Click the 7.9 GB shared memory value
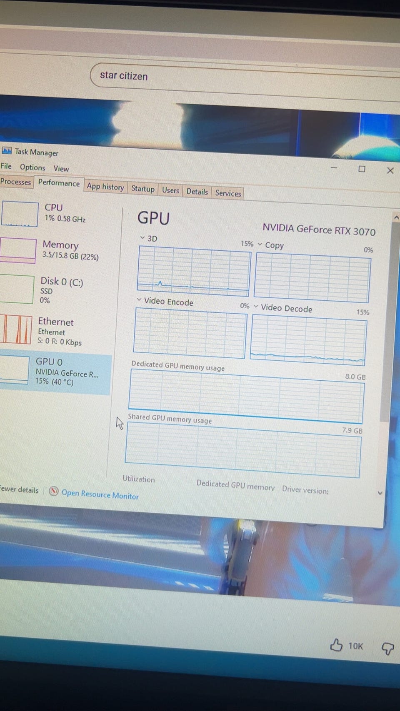Viewport: 400px width, 711px height. [x=352, y=430]
